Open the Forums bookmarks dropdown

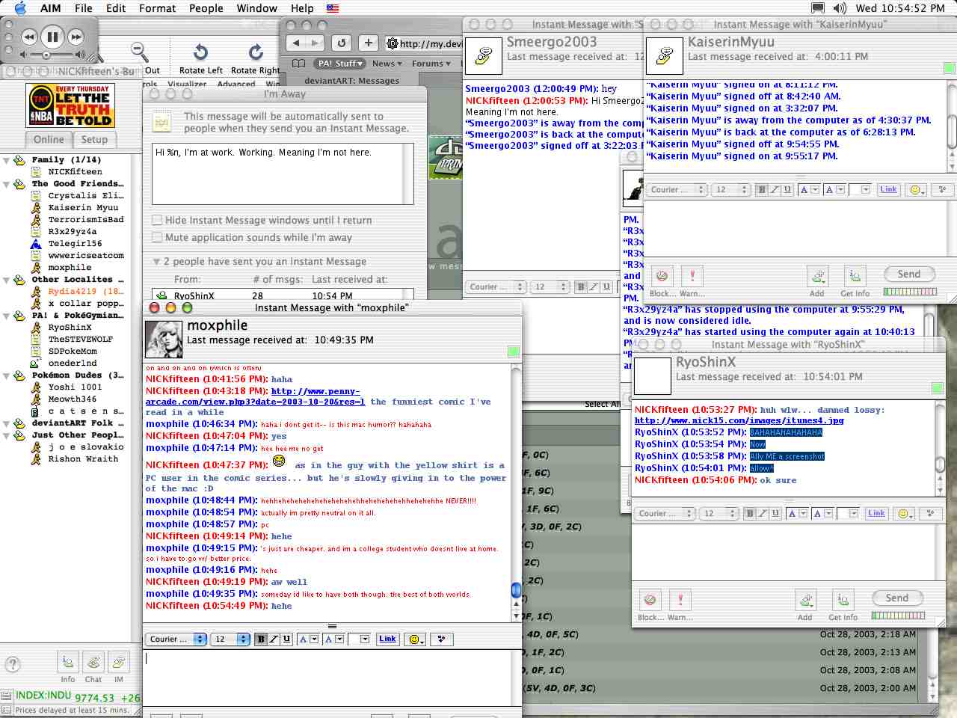431,64
